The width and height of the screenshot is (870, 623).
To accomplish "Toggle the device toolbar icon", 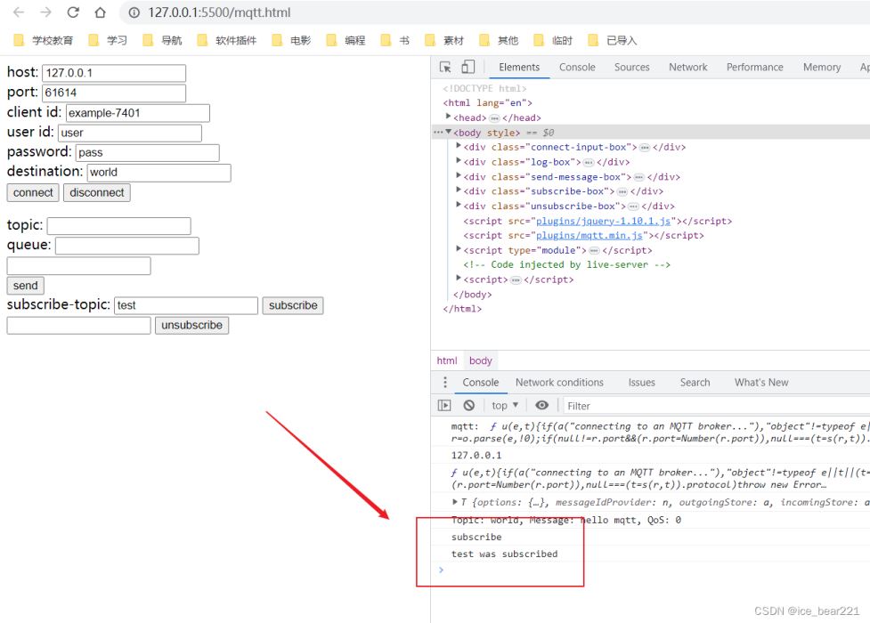I will click(x=468, y=68).
